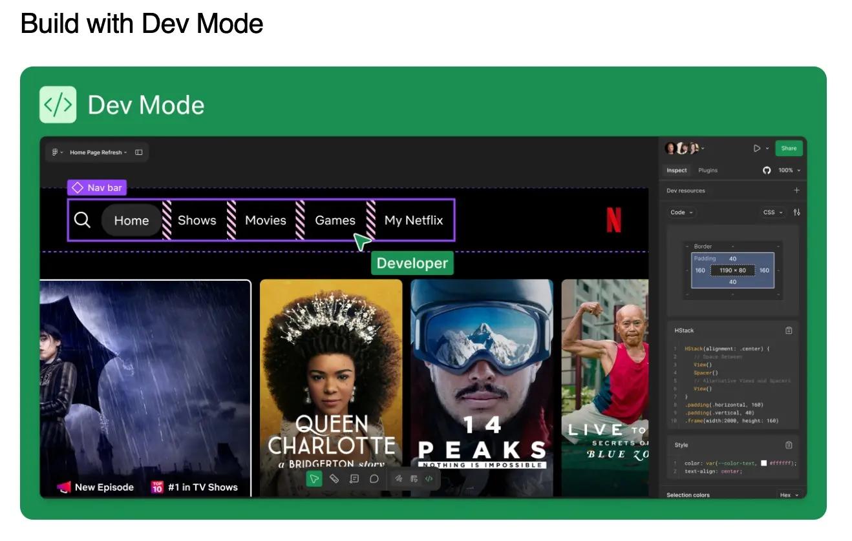Open the CSS language dropdown
Image resolution: width=852 pixels, height=541 pixels.
click(772, 212)
